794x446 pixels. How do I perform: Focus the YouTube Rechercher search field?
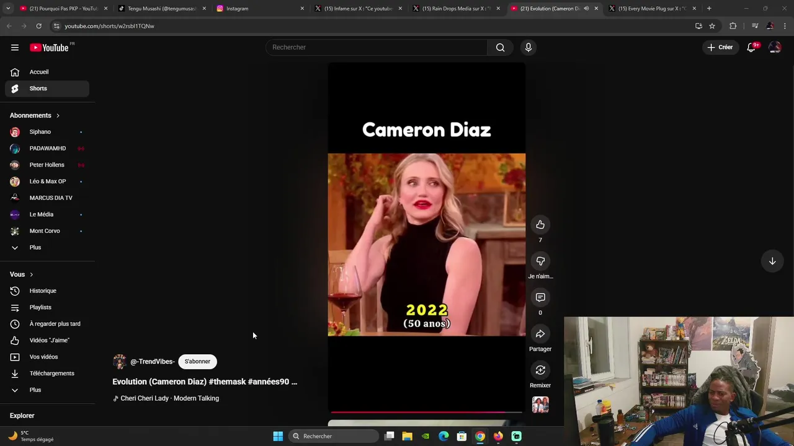click(x=377, y=47)
